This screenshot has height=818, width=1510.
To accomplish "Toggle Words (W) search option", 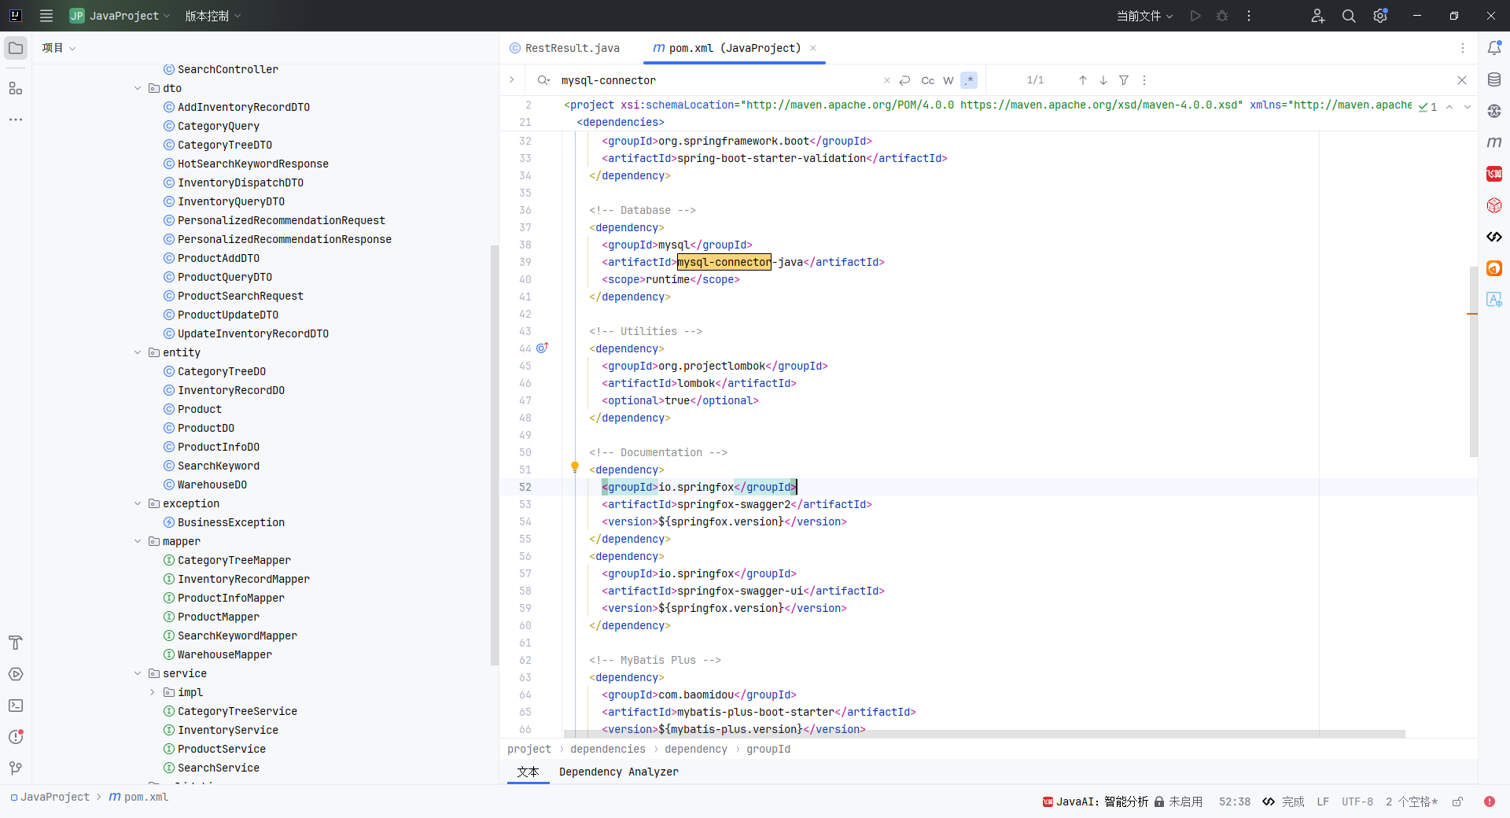I will pyautogui.click(x=948, y=80).
